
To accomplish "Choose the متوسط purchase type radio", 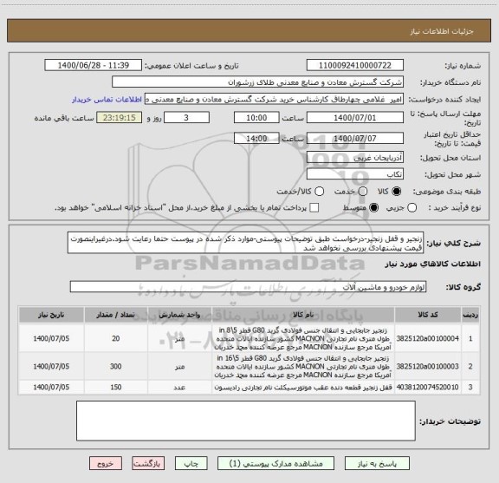I will point(373,208).
